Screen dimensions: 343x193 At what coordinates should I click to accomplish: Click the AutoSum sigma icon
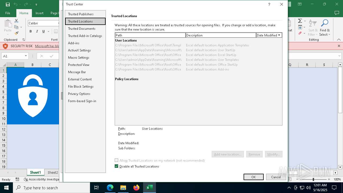click(300, 21)
